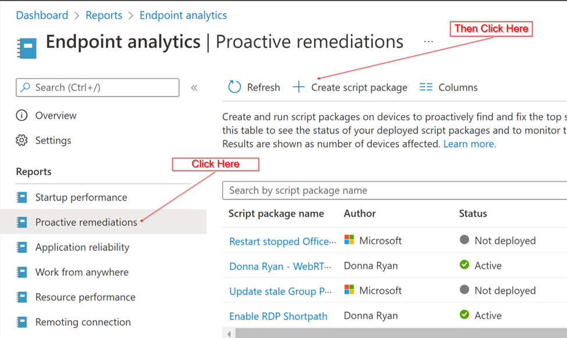Image resolution: width=567 pixels, height=338 pixels.
Task: Select Application reliability report
Action: pyautogui.click(x=82, y=247)
